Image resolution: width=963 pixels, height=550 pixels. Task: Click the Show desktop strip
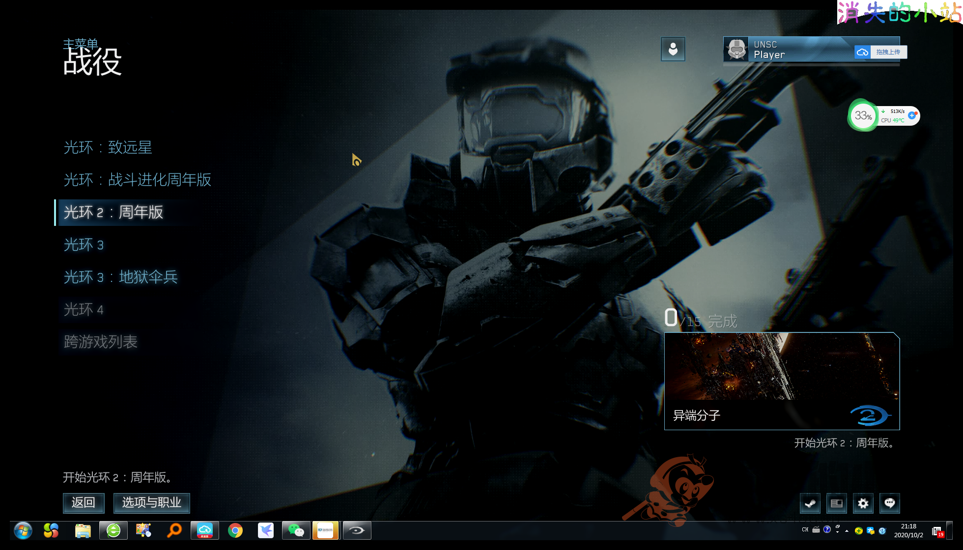[950, 530]
